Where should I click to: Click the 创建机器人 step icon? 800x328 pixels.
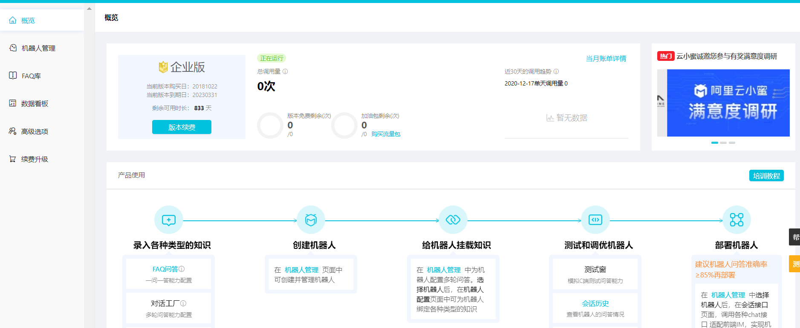311,220
